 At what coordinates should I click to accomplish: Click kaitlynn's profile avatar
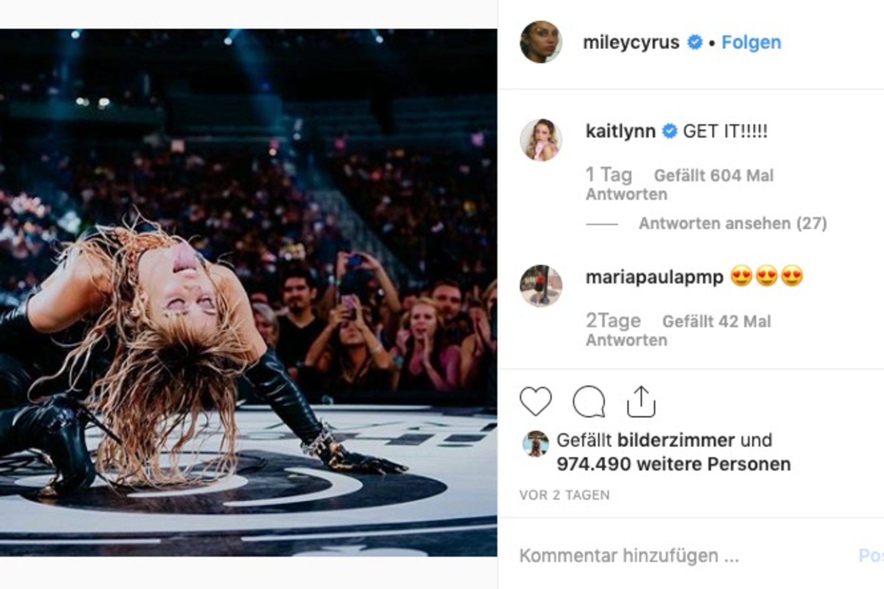541,140
